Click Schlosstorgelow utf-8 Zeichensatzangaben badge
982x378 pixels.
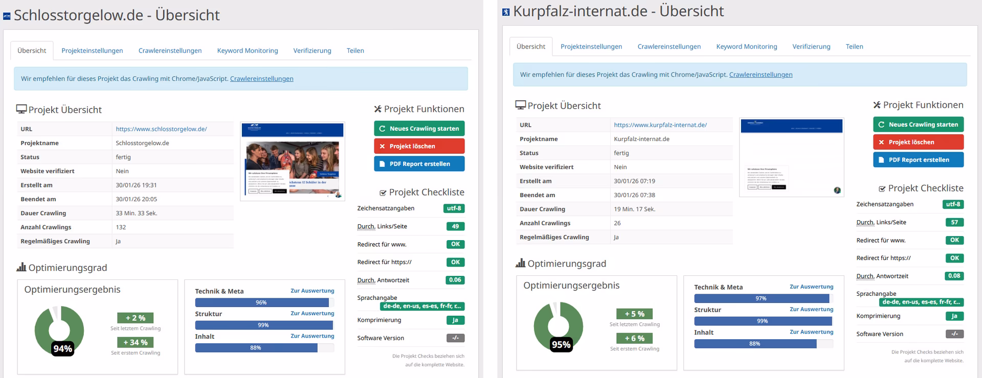click(x=454, y=208)
